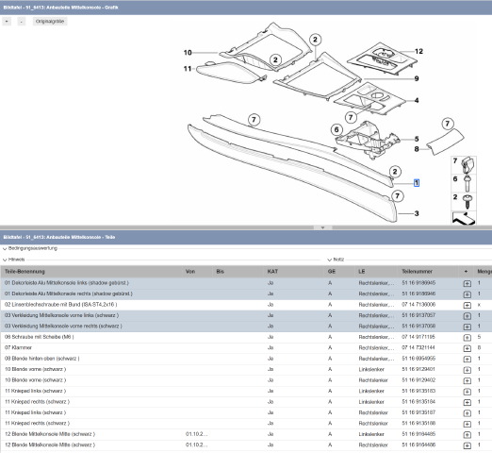
Task: Select row 06 Schraube mit Scheibe
Action: 246,337
